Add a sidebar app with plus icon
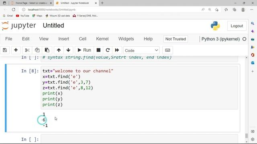This screenshot has height=144, width=257. tap(253, 71)
